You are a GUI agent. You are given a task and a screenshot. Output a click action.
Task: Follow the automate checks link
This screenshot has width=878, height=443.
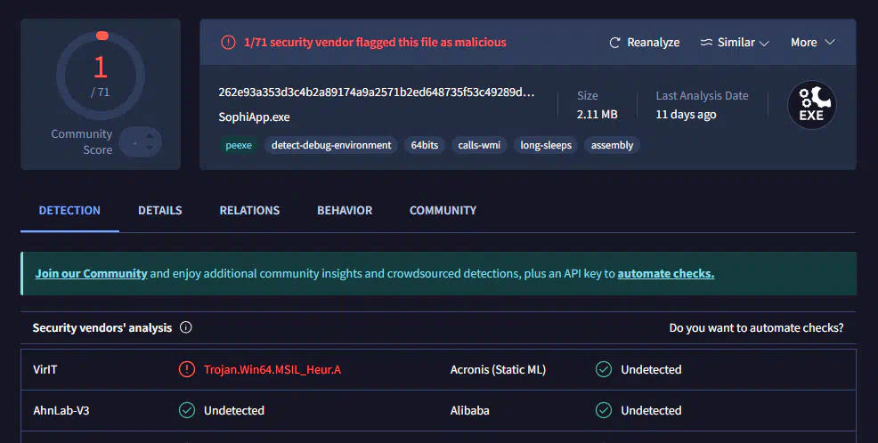point(666,273)
